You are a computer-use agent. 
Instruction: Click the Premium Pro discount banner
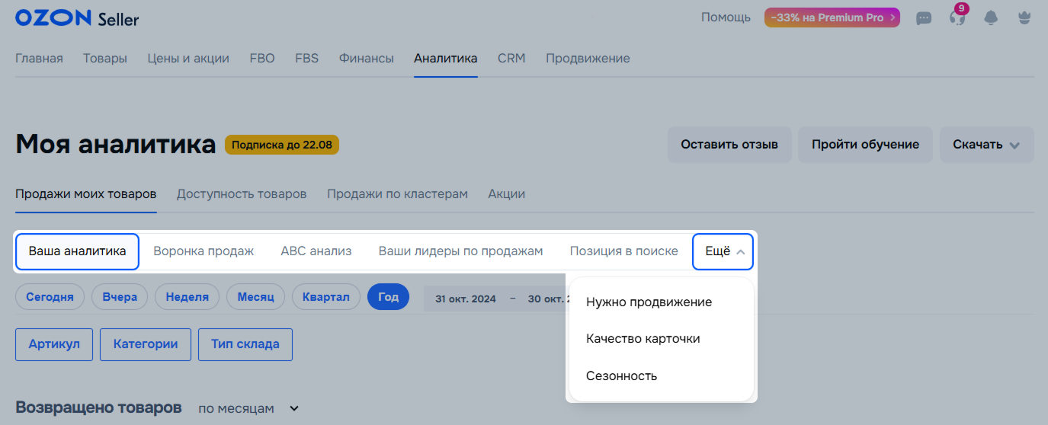click(832, 18)
